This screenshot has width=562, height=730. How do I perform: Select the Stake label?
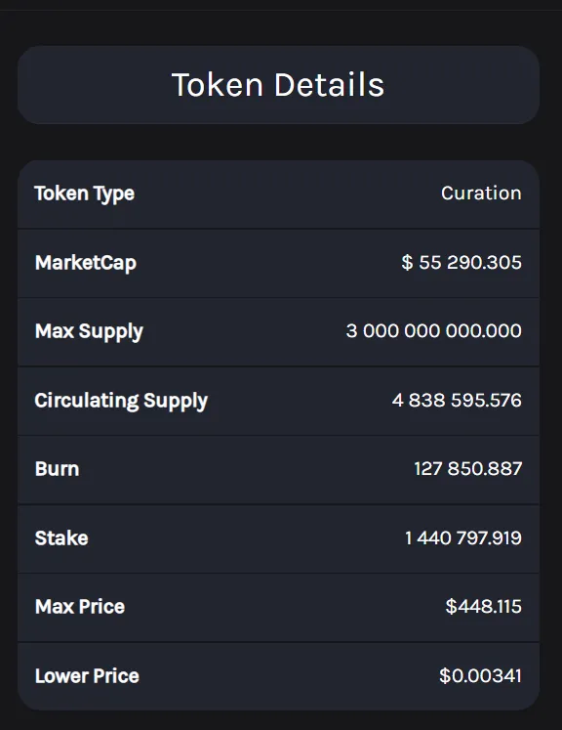(x=61, y=538)
